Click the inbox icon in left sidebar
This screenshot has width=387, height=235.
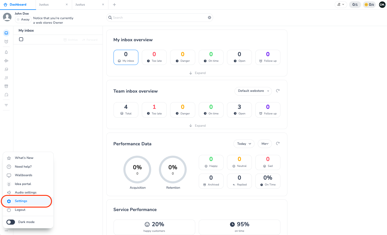click(6, 33)
